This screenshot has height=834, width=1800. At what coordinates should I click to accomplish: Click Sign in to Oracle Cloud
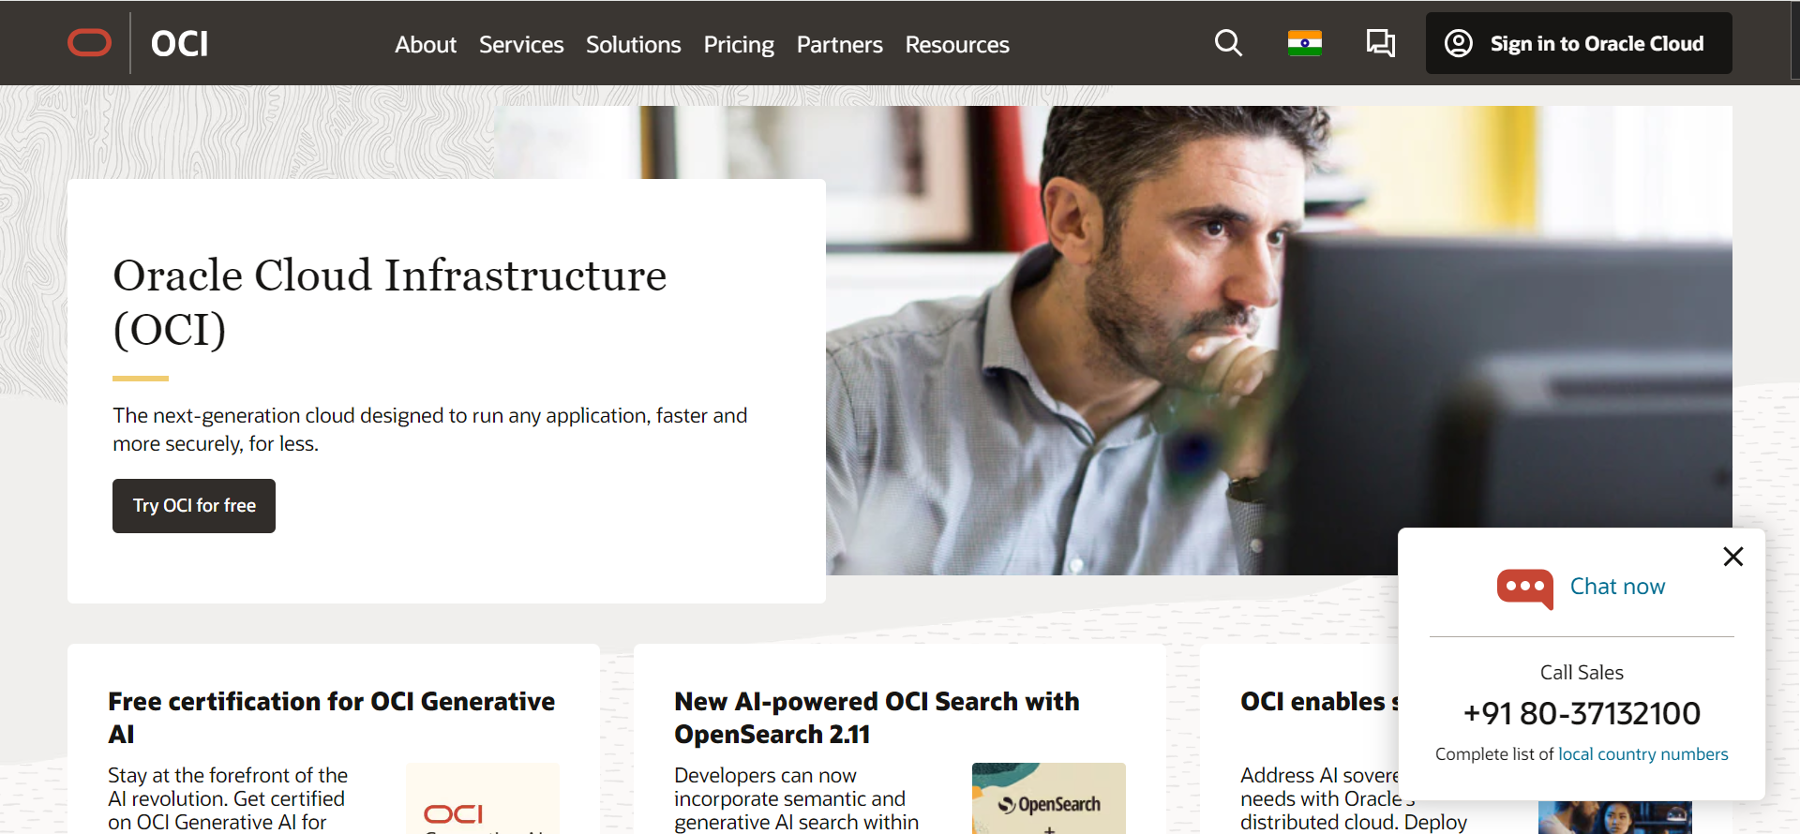tap(1579, 43)
